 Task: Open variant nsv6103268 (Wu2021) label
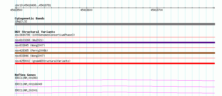coord(29,40)
